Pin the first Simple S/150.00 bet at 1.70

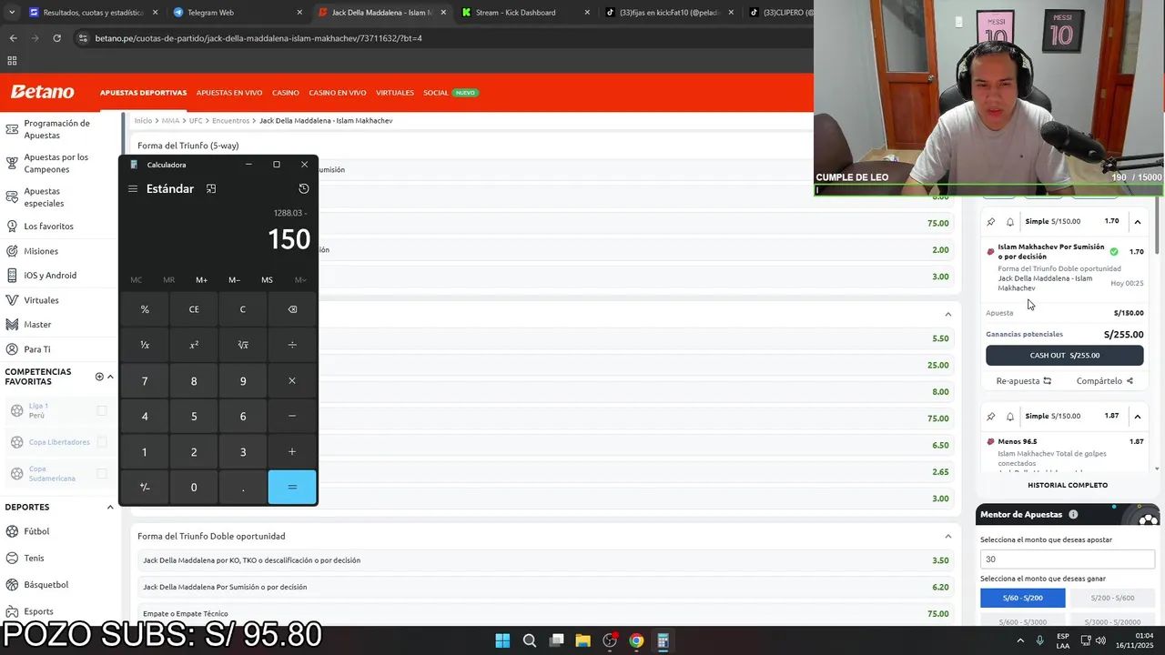point(991,222)
